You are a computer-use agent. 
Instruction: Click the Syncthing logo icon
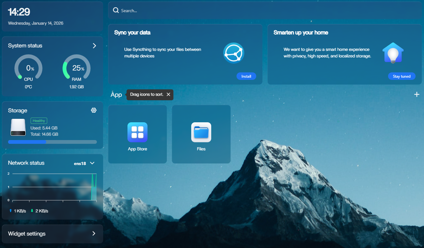(234, 53)
